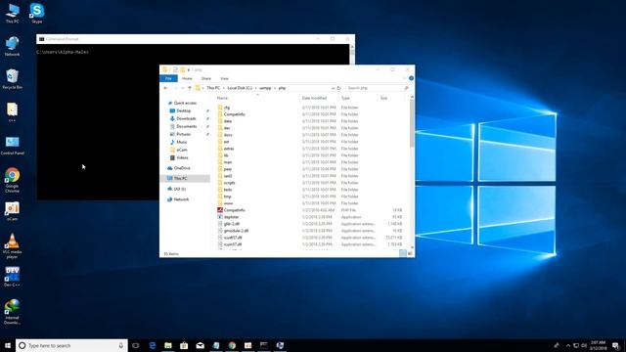Open the Mail app on the taskbar
The height and width of the screenshot is (352, 626).
[x=200, y=345]
